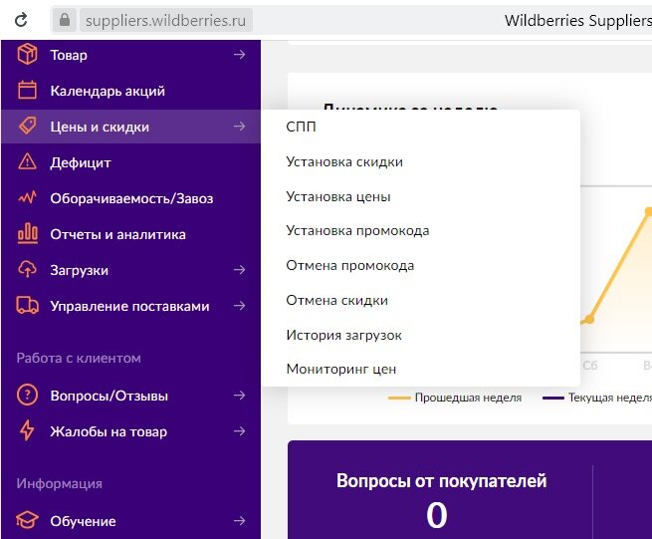This screenshot has height=539, width=652.
Task: Open История загрузок submenu entry
Action: (x=343, y=335)
